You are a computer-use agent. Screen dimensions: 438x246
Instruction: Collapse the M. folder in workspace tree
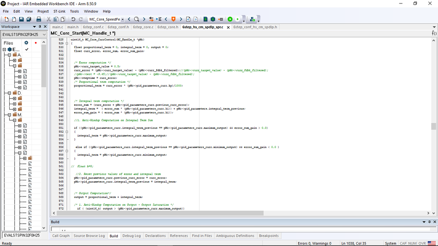[10, 115]
